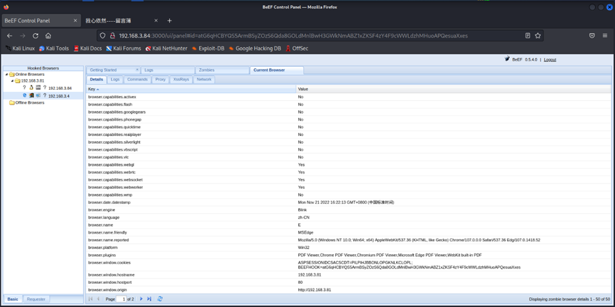615x307 pixels.
Task: Open the Pocket save icon
Action: 592,36
